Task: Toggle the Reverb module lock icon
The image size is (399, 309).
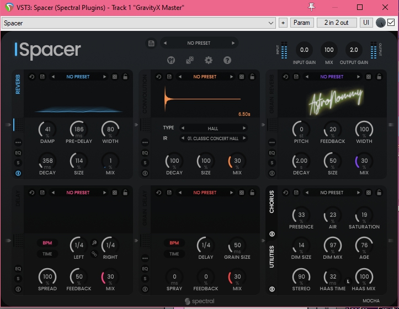Action: [x=125, y=77]
